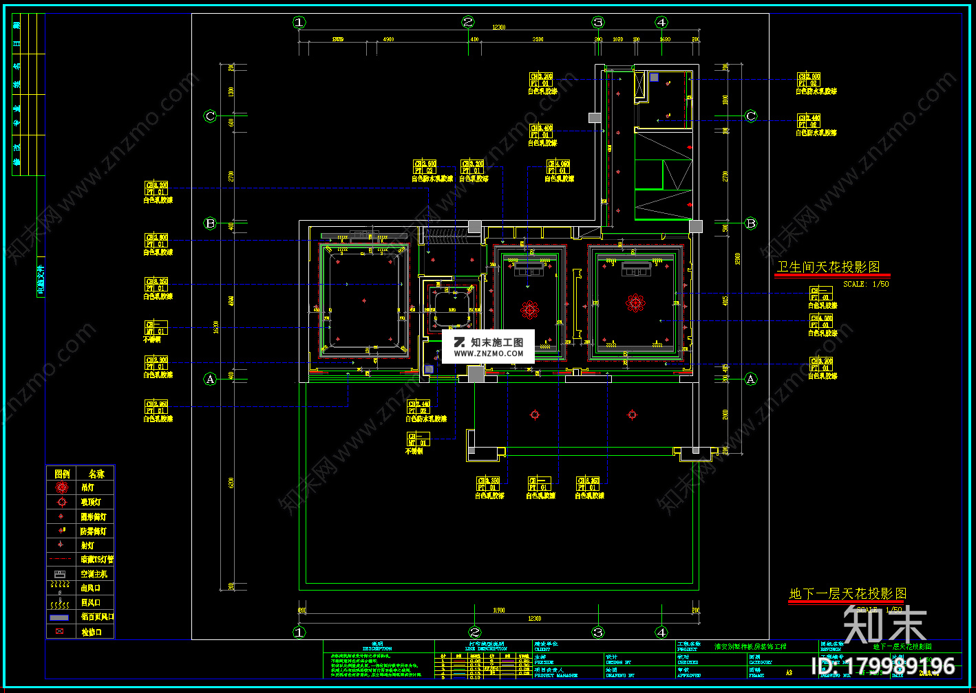This screenshot has height=693, width=976.
Task: Select the fog-proof downlight (防雾筒灯) legend symbol
Action: [62, 530]
